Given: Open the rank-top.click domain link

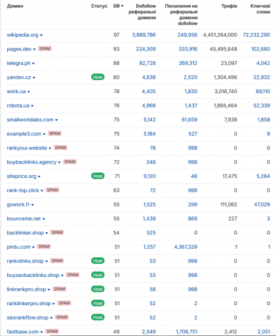Looking at the screenshot, I should (23, 190).
